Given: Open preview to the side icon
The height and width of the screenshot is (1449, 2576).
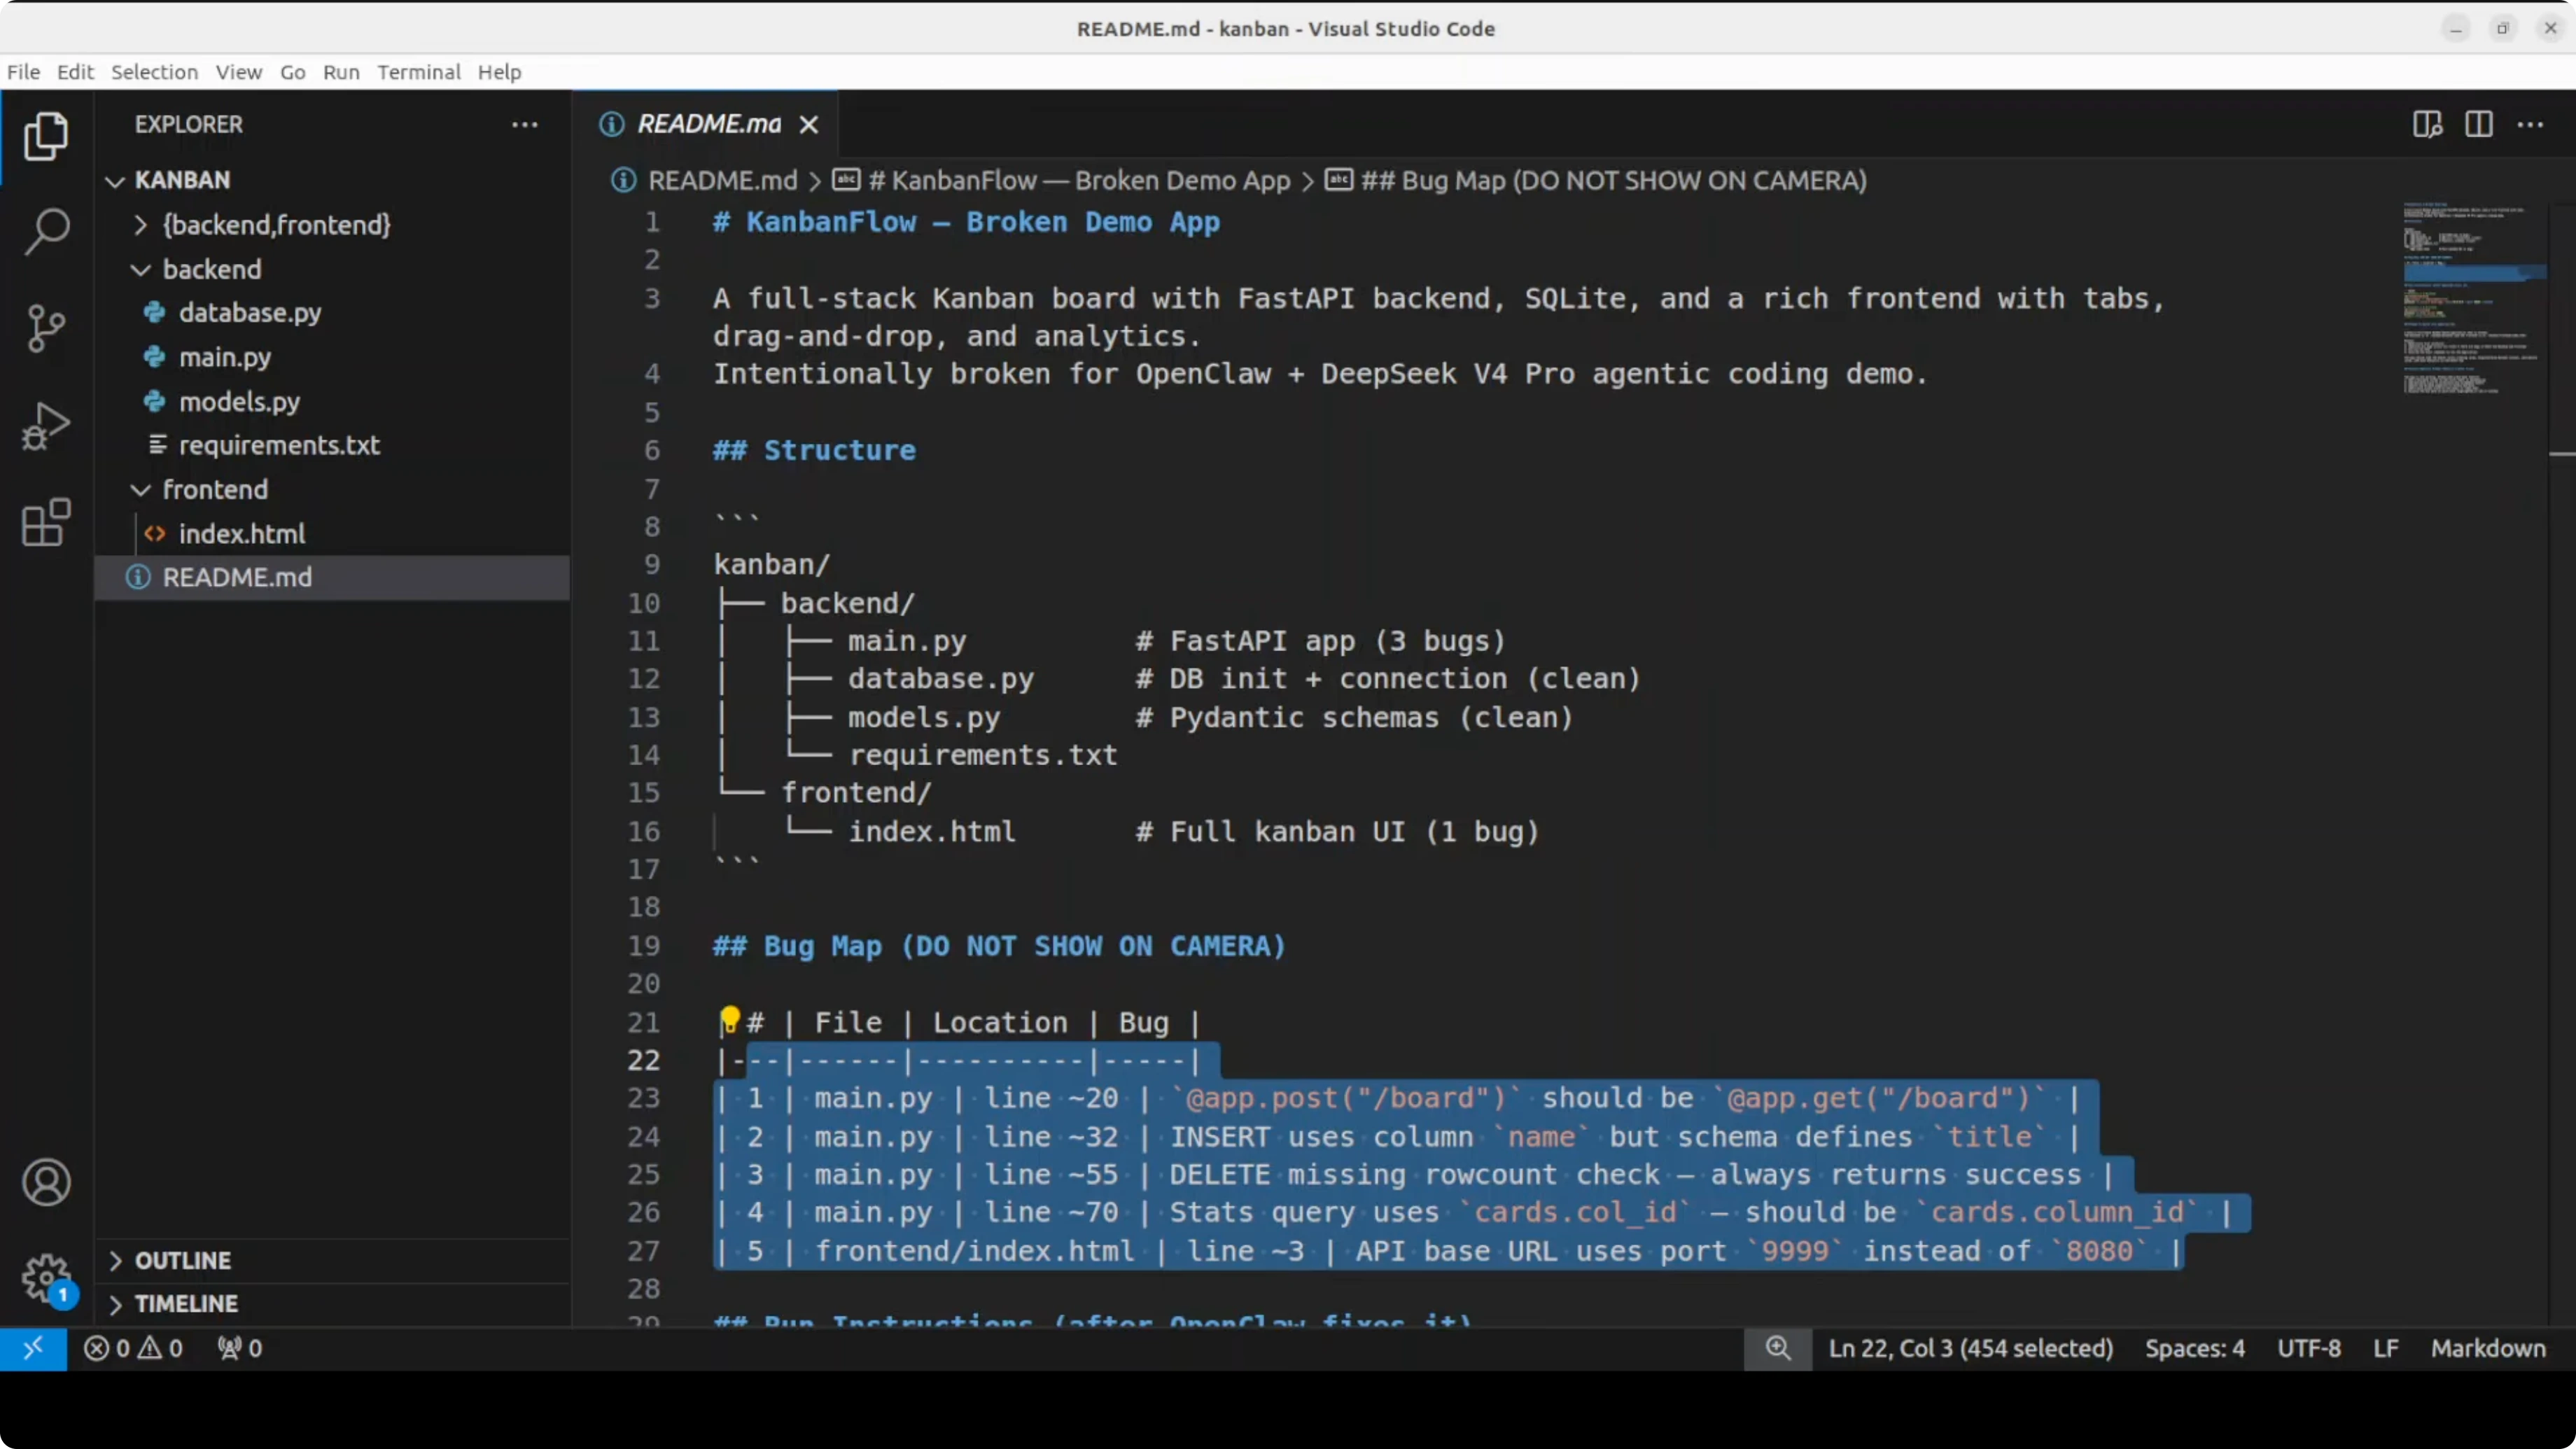Looking at the screenshot, I should 2427,124.
